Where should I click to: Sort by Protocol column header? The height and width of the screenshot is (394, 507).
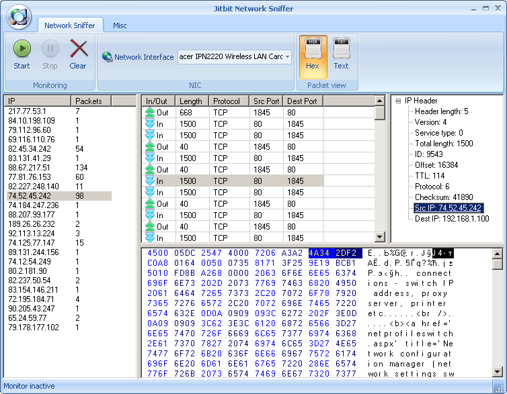click(227, 101)
